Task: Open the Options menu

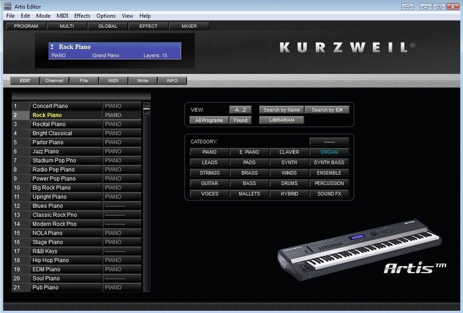Action: (x=106, y=16)
